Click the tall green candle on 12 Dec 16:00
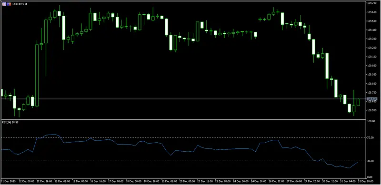The height and width of the screenshot is (185, 381). [x=37, y=75]
